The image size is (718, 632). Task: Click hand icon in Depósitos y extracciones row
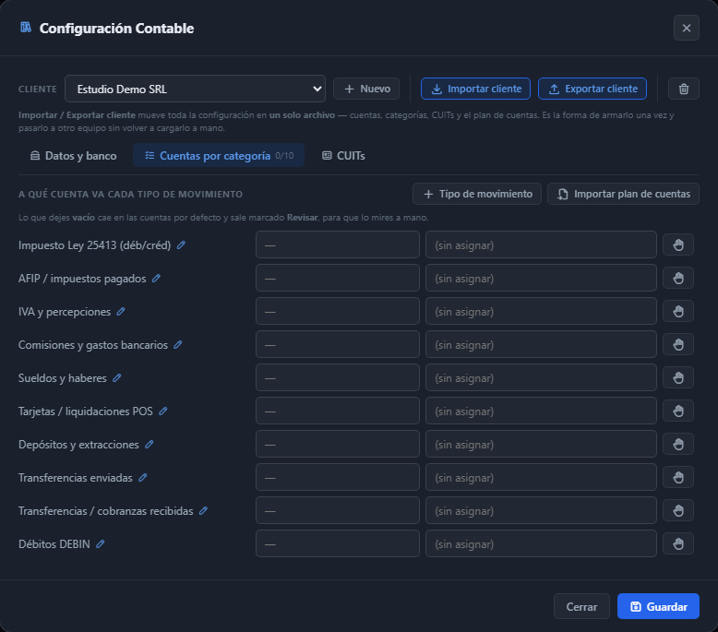point(678,444)
